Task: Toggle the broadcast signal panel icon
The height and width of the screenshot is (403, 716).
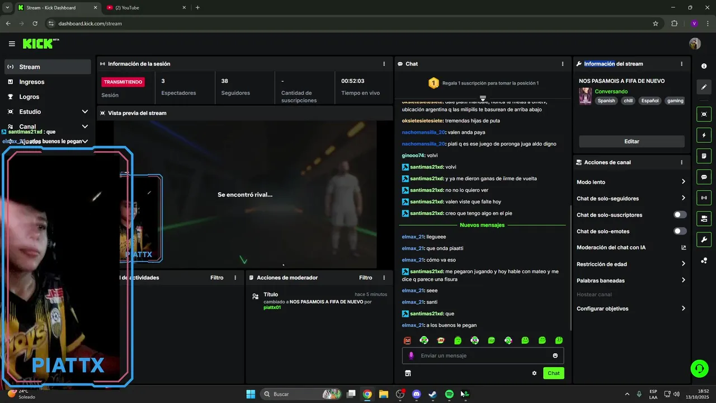Action: point(704,198)
